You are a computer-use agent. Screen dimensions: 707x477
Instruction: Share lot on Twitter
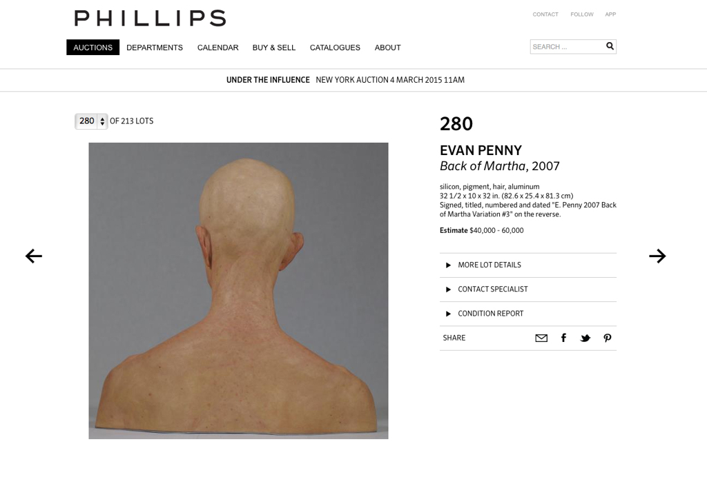[585, 338]
